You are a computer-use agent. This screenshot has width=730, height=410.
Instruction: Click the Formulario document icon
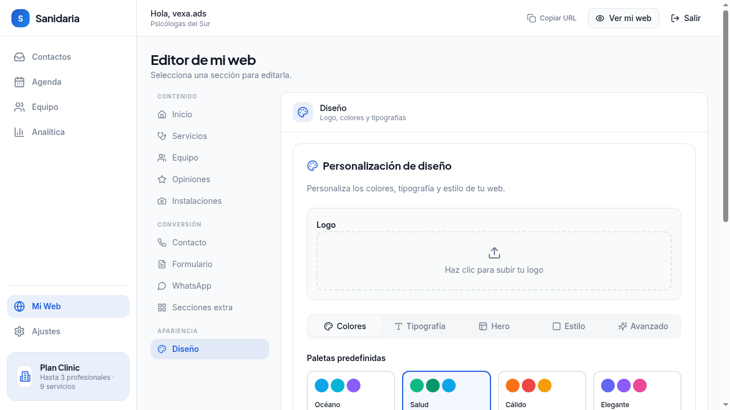tap(162, 264)
